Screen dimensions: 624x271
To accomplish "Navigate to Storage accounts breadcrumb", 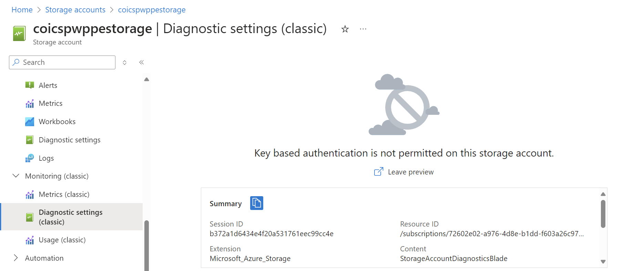I will [x=75, y=10].
